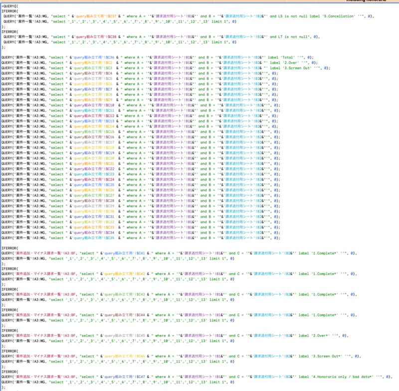Click the $C21 reference
The height and width of the screenshot is (391, 399).
pos(109,163)
